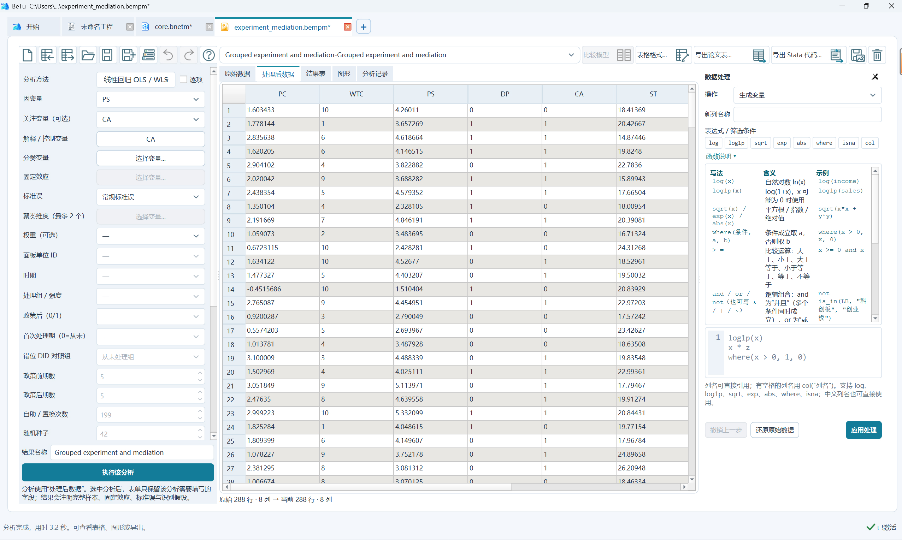
Task: Click the 执行该分析 button
Action: 118,472
